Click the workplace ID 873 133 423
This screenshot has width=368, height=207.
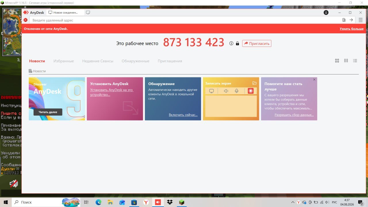click(193, 43)
